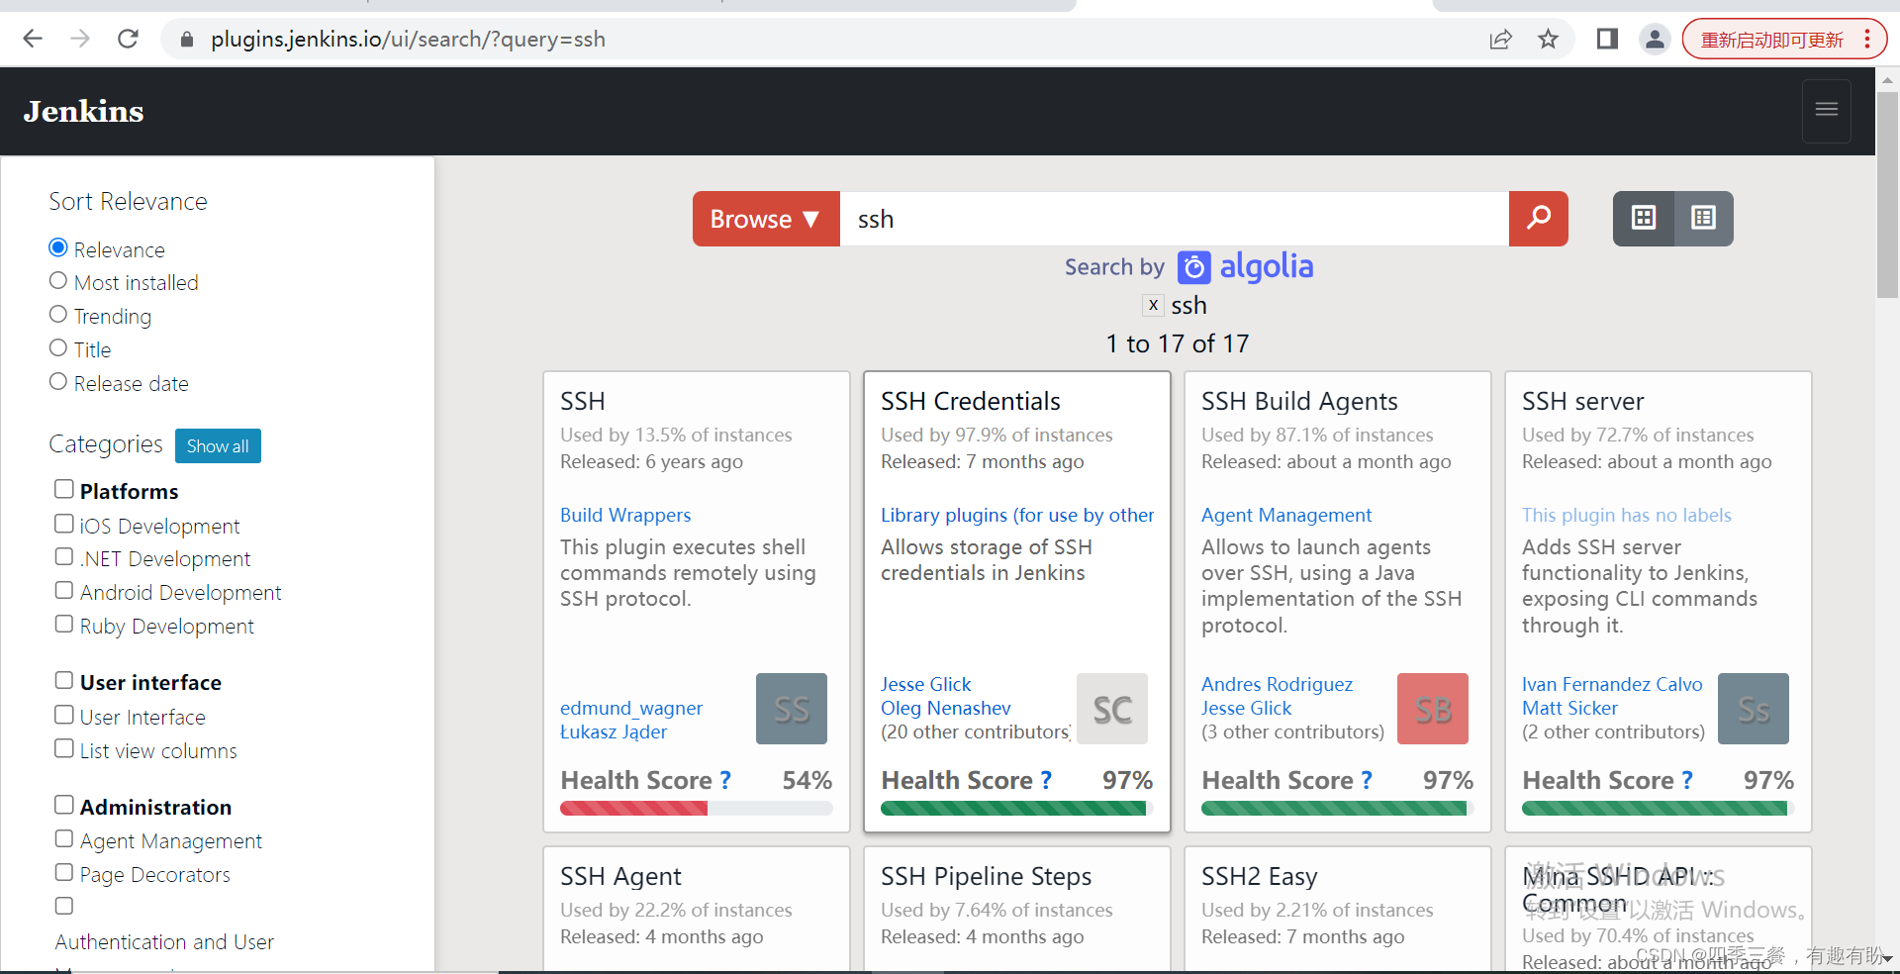Open Matt Sicker maintainer link
The image size is (1900, 974).
[x=1569, y=708]
